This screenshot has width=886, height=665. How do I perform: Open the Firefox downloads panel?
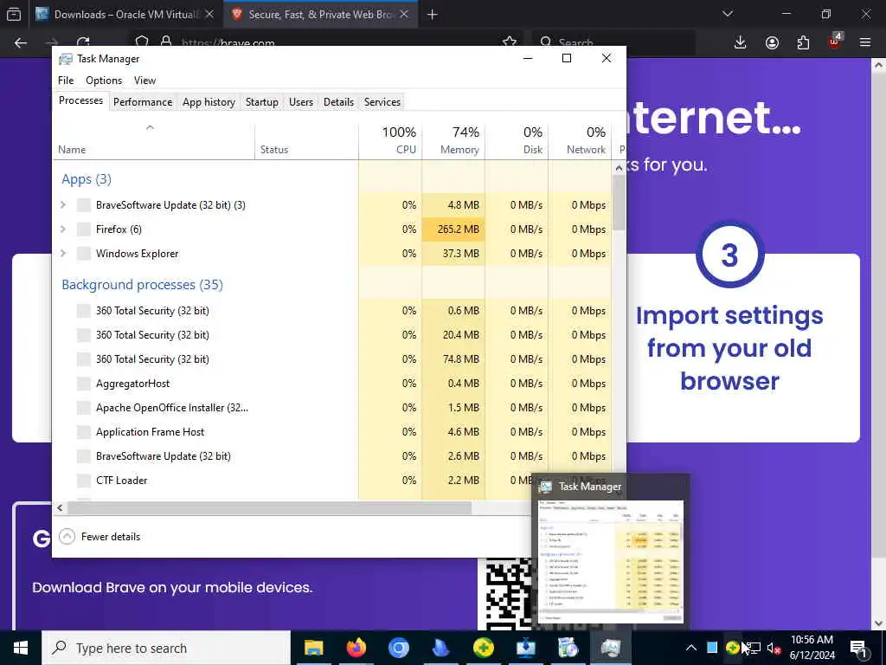[741, 42]
